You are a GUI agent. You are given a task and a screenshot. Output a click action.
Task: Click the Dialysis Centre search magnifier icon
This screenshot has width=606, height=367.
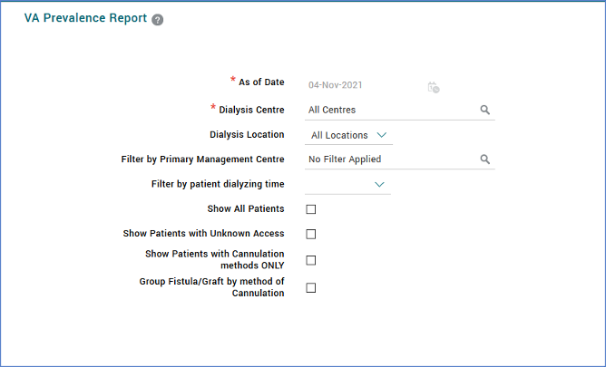point(485,110)
